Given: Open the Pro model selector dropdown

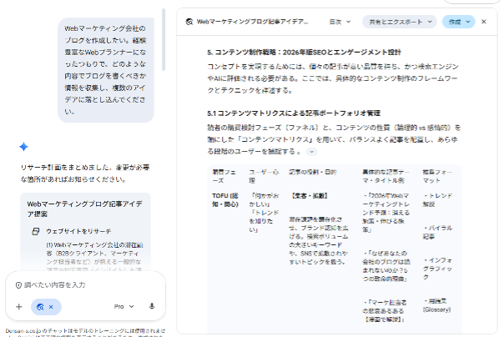Looking at the screenshot, I should (x=123, y=306).
